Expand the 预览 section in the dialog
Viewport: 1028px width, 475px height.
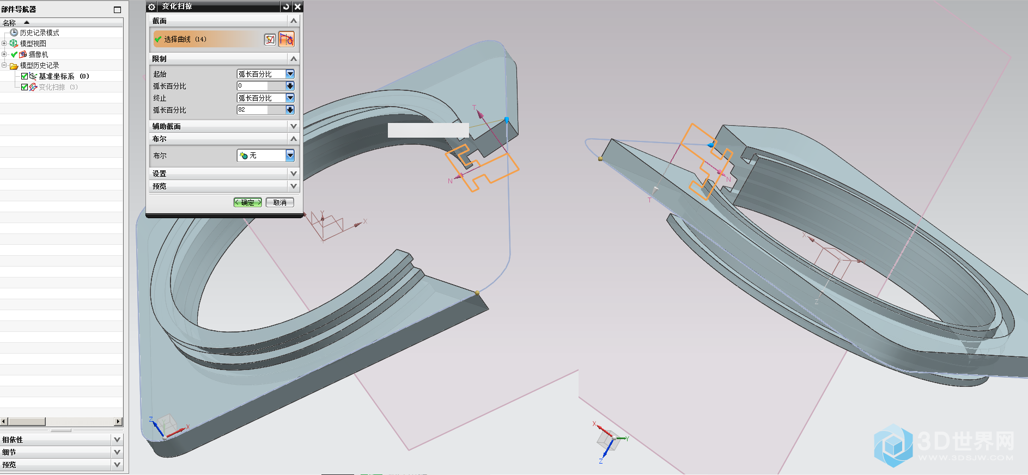pos(294,186)
